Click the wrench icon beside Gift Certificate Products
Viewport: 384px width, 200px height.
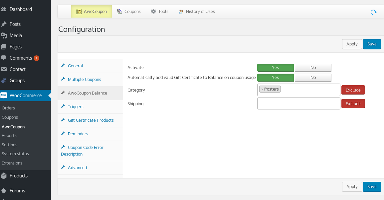click(63, 120)
